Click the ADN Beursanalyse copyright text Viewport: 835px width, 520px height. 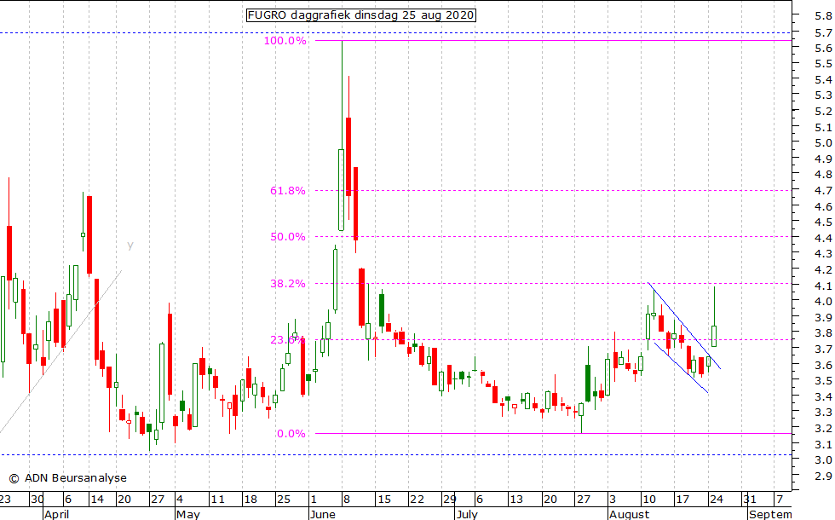(68, 478)
